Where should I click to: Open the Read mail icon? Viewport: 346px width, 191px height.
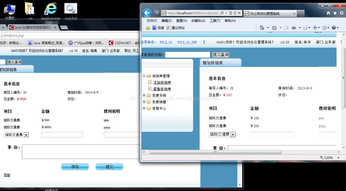286,28
